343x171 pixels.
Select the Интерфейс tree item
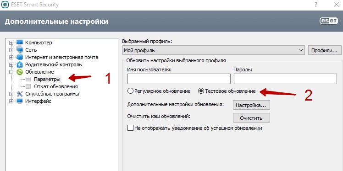coord(38,101)
